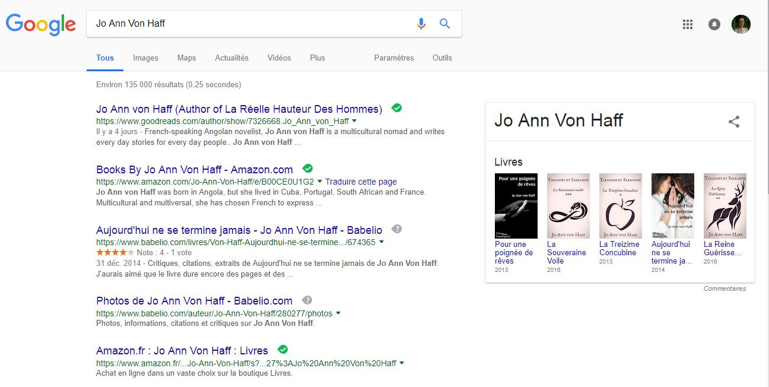Share the Jo Ann Von Haff knowledge panel
Screen dimensions: 769x387
734,122
